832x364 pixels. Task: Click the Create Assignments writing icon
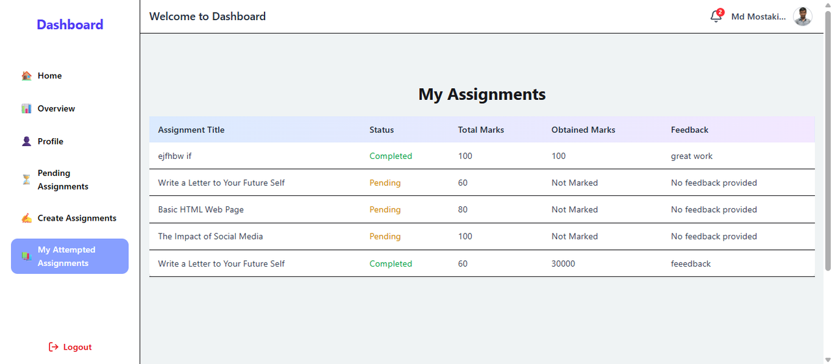pyautogui.click(x=27, y=218)
